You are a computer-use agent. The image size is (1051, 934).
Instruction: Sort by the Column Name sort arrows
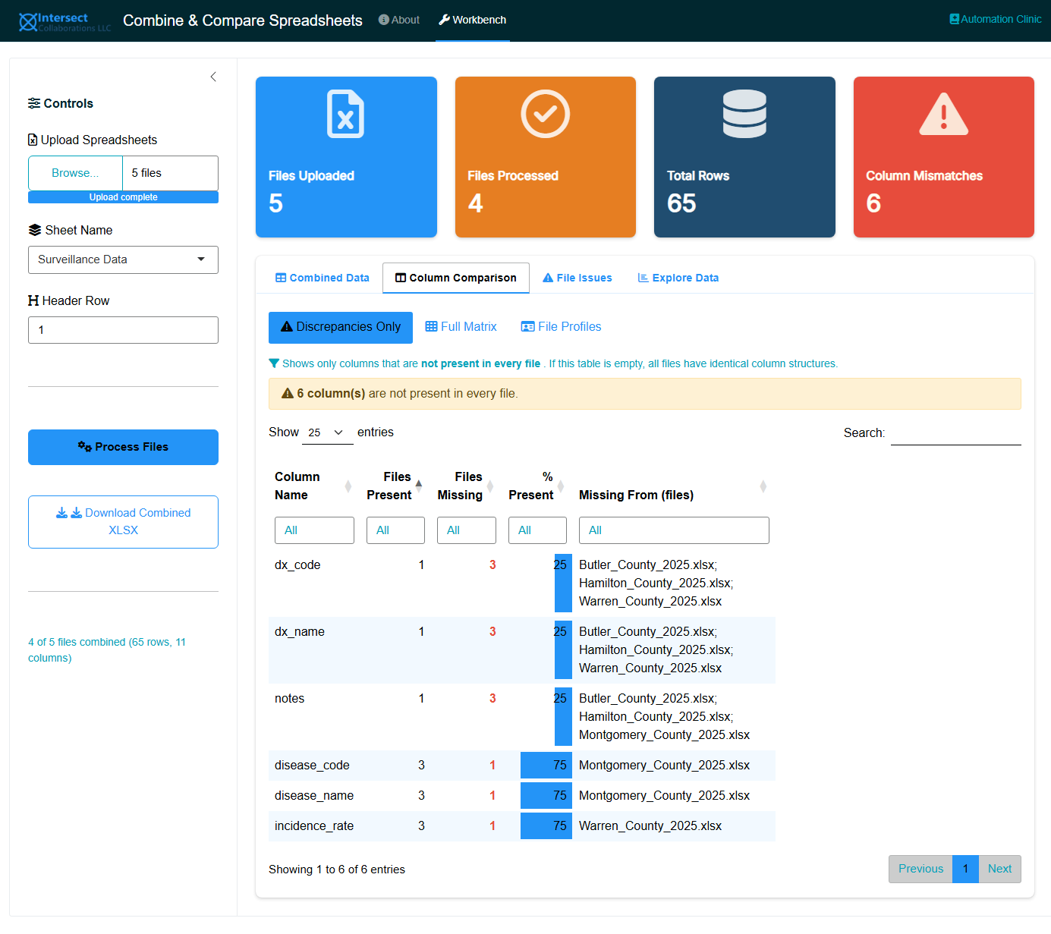[x=348, y=486]
